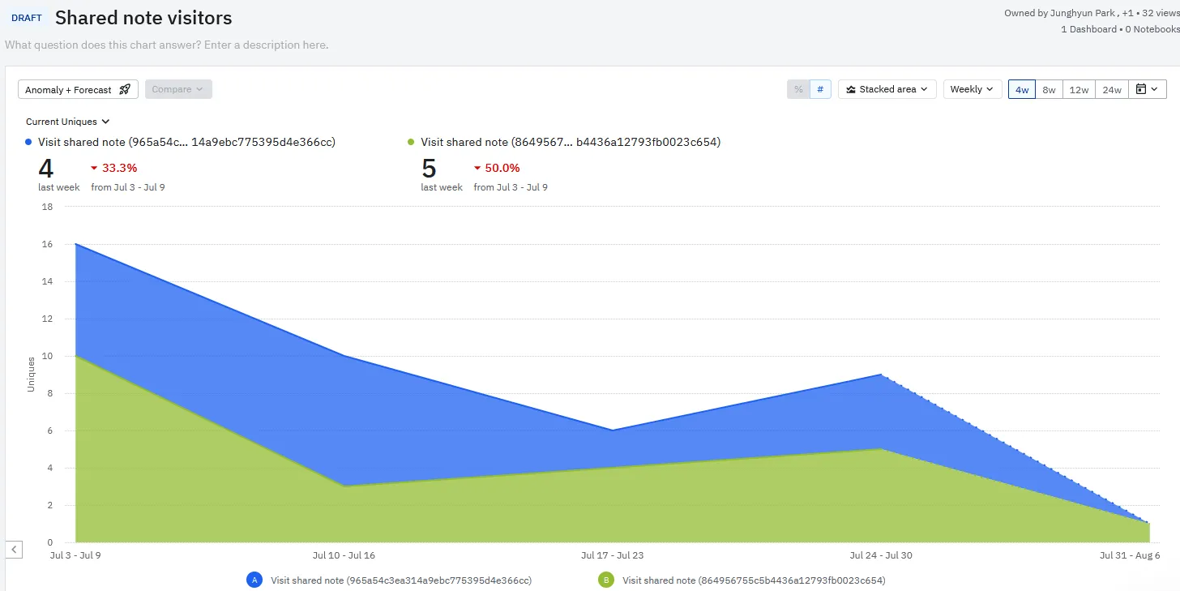Select the 8w time range
This screenshot has height=591, width=1180.
point(1049,89)
